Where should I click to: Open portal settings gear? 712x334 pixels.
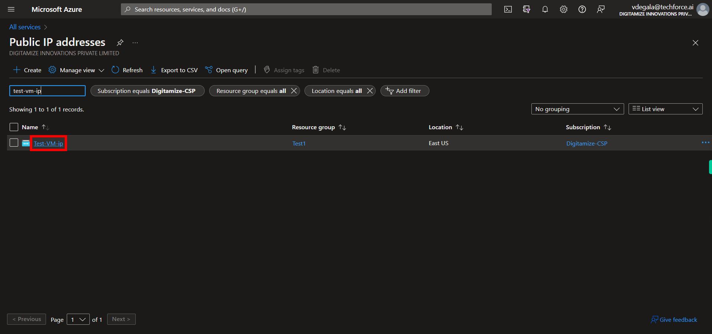pyautogui.click(x=564, y=9)
